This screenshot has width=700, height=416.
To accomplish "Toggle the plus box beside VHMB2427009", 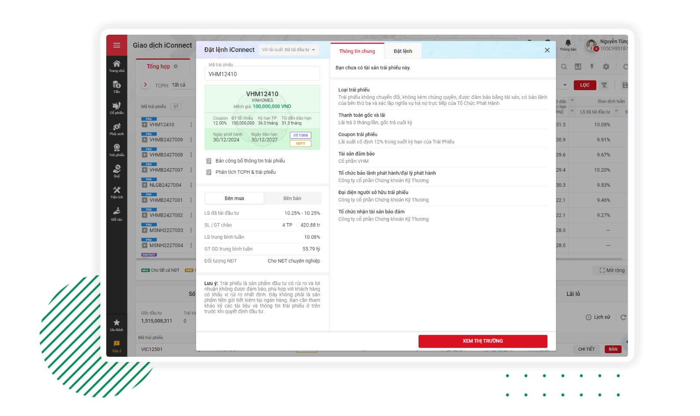I will click(x=144, y=140).
